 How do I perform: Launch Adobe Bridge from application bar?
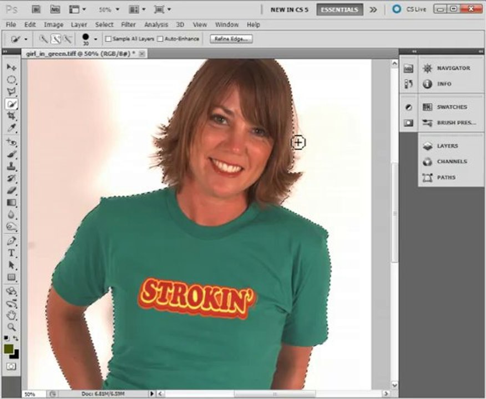(36, 9)
